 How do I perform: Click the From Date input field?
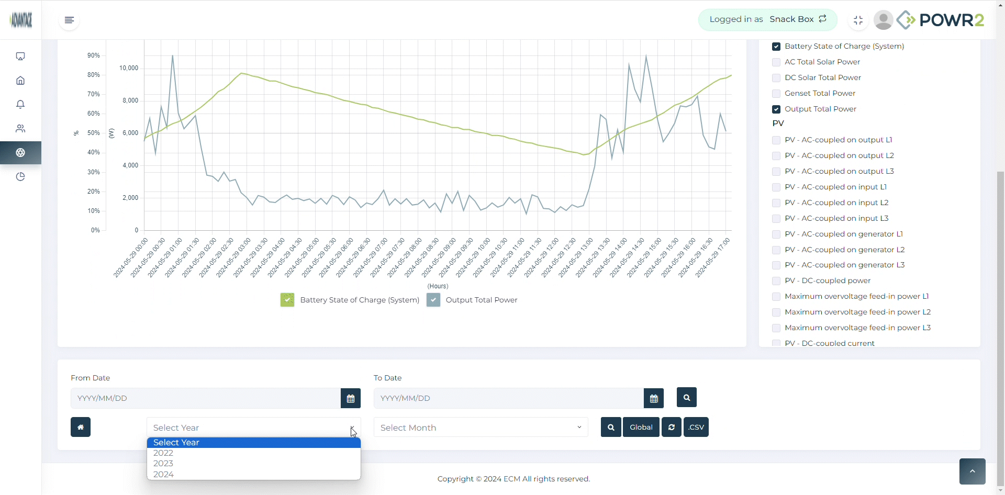click(x=206, y=398)
